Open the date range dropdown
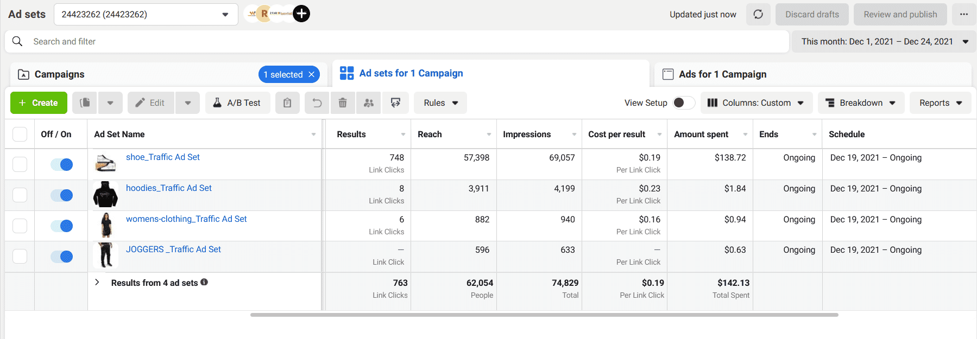Viewport: 977px width, 339px height. [x=884, y=42]
